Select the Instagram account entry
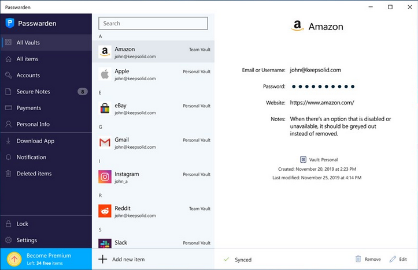Image resolution: width=418 pixels, height=270 pixels. point(153,177)
